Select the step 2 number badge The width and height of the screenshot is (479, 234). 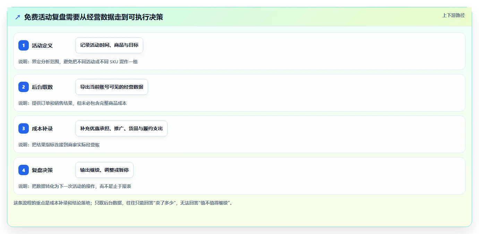tap(24, 87)
